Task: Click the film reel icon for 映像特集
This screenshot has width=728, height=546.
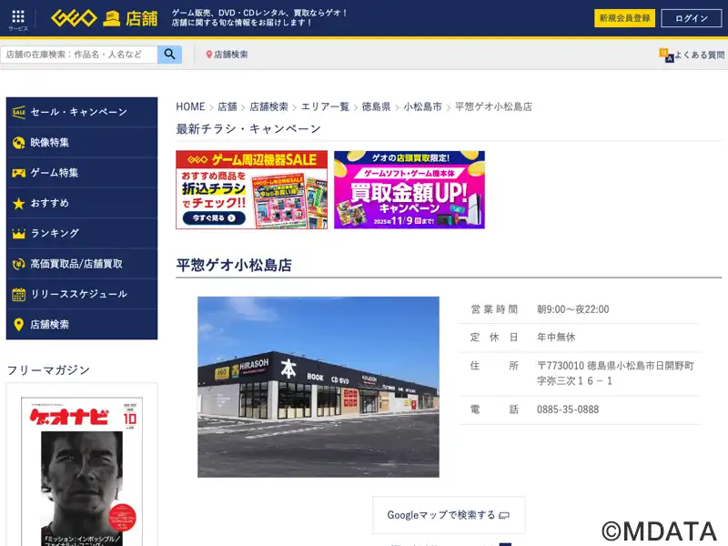Action: 18,143
